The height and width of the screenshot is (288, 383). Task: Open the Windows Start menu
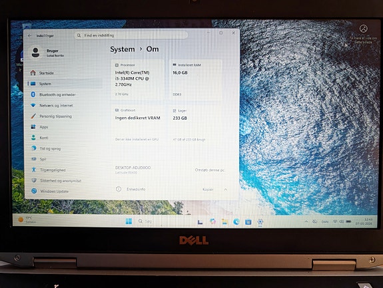click(129, 221)
